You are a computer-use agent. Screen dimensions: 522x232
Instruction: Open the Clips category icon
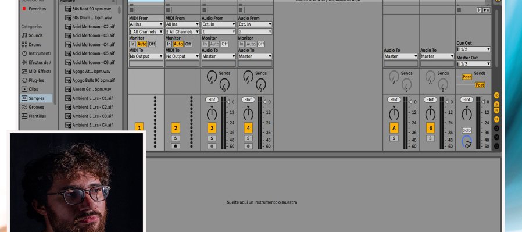(x=24, y=89)
